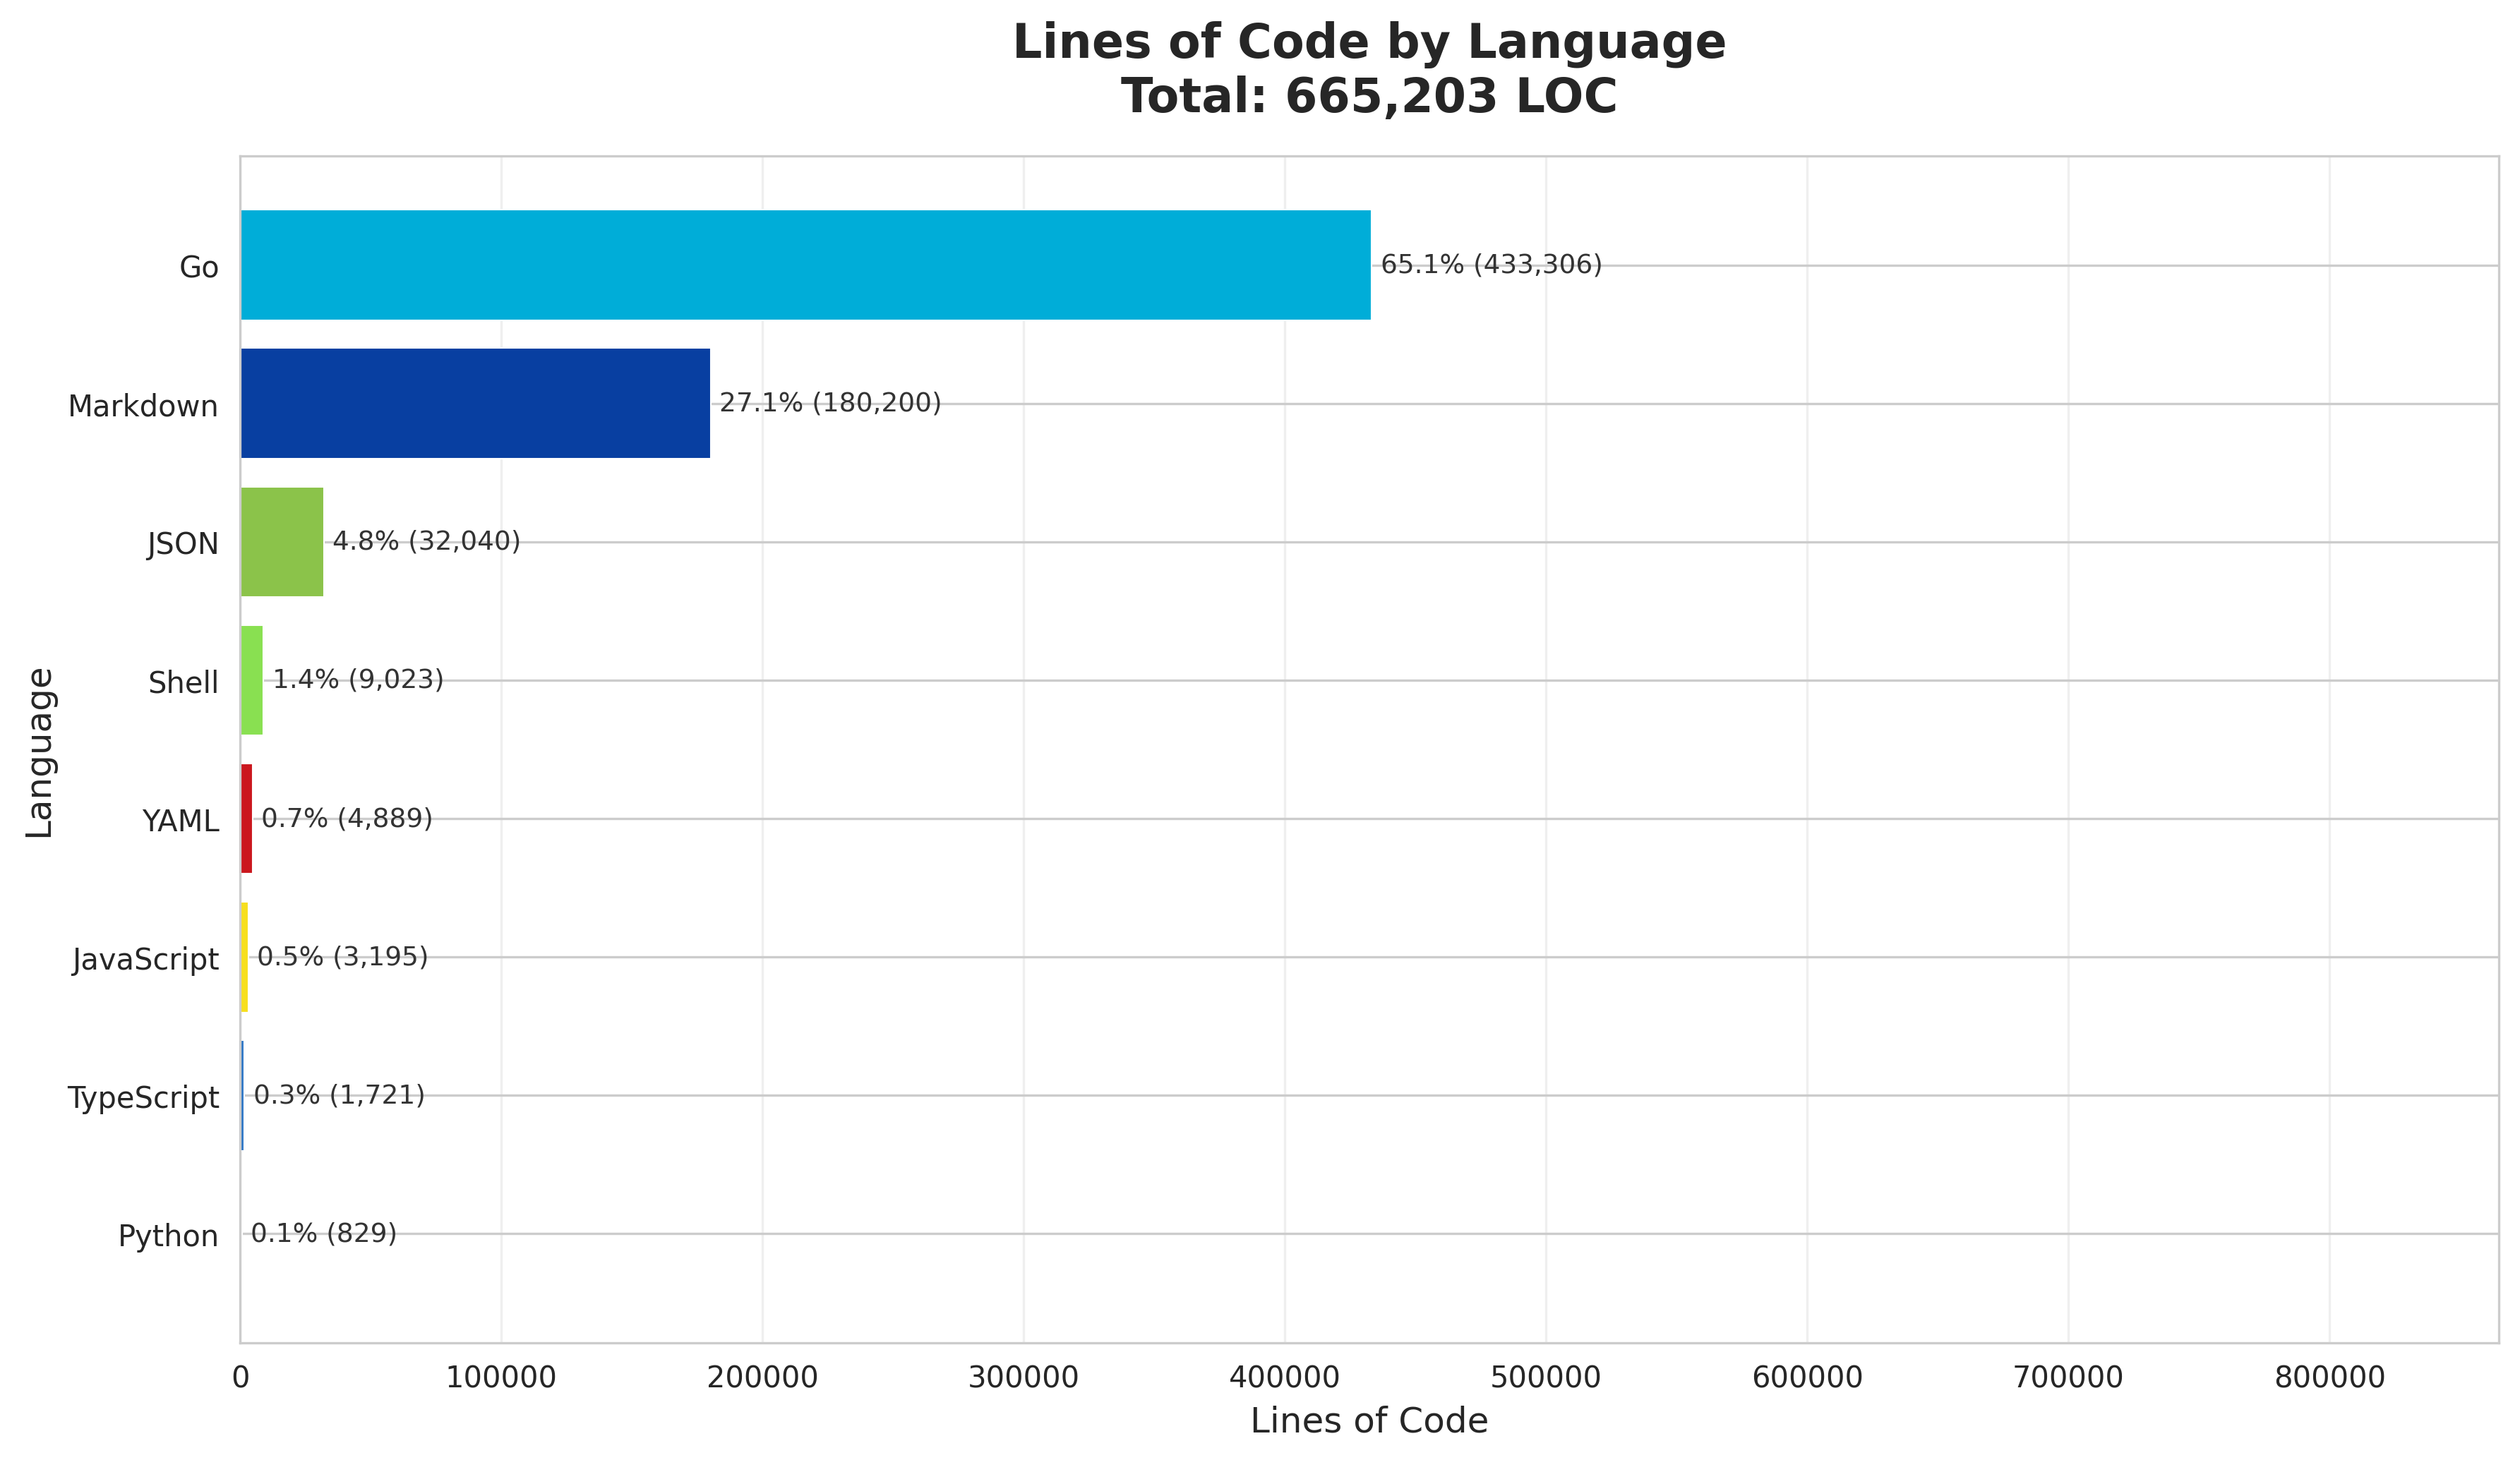Click the TypeScript axis label
Image resolution: width=2520 pixels, height=1460 pixels.
(143, 1098)
